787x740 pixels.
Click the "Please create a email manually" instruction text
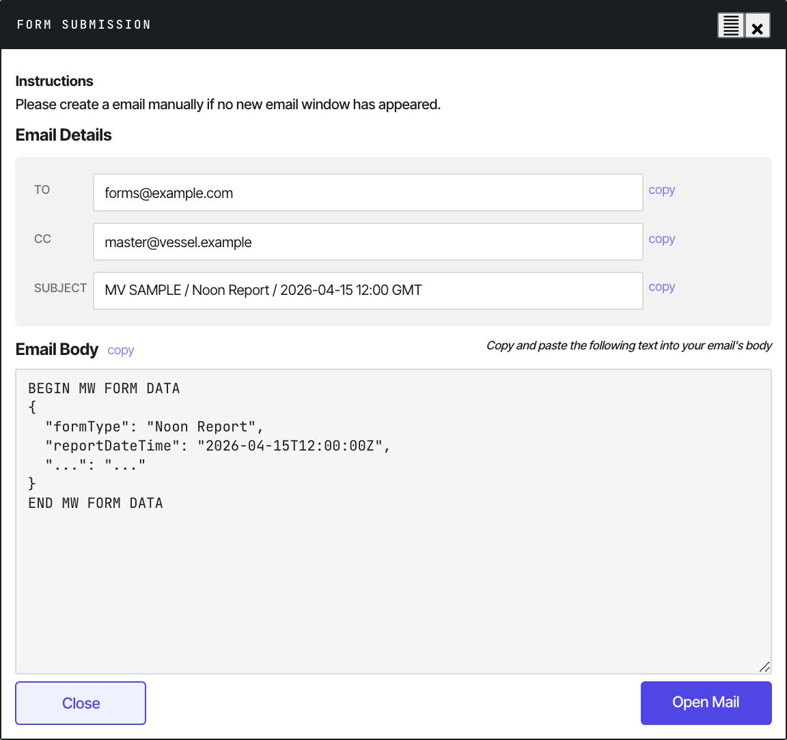coord(228,104)
